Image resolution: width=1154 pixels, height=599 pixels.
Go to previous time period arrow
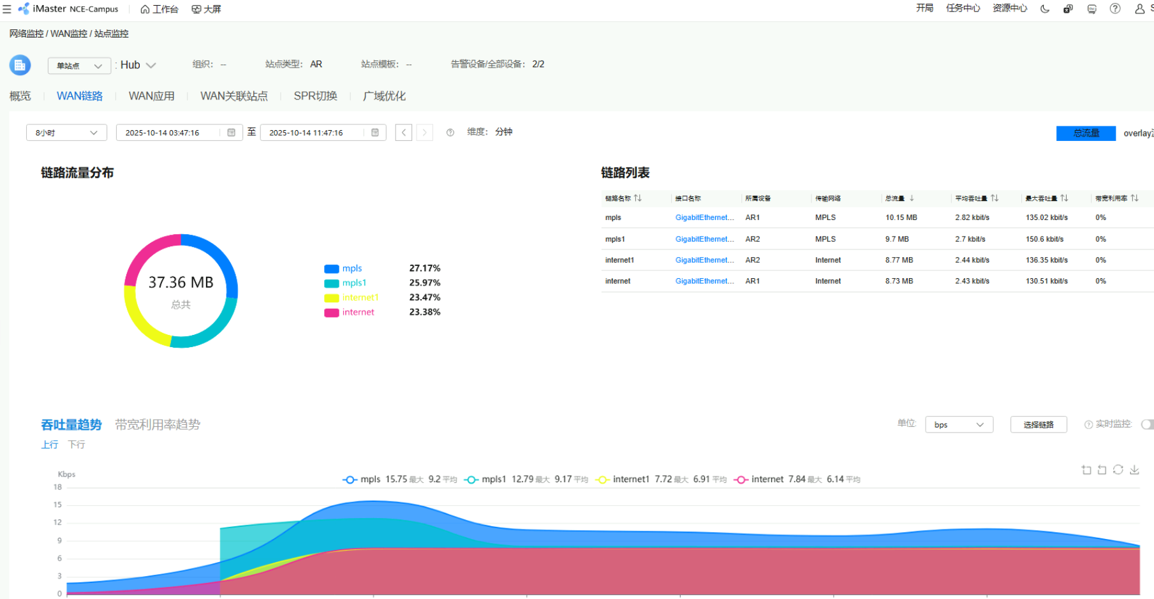403,133
